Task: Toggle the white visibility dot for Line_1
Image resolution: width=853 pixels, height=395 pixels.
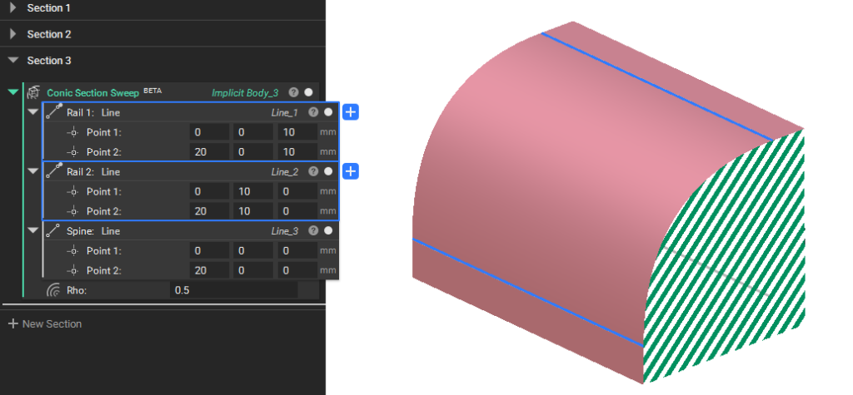Action: coord(328,112)
